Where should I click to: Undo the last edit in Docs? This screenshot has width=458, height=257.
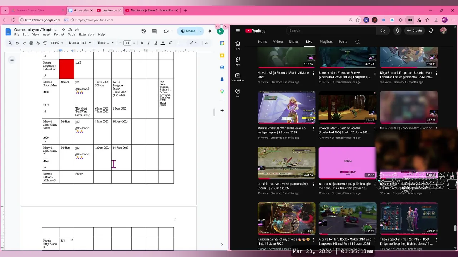click(17, 43)
